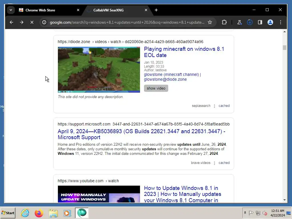
Task: Click the address bar URL field
Action: click(x=127, y=22)
